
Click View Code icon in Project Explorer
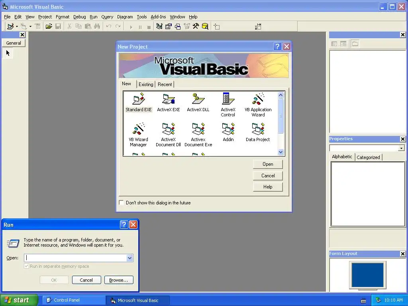point(334,44)
